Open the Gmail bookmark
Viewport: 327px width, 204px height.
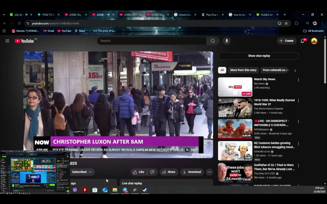pos(48,31)
